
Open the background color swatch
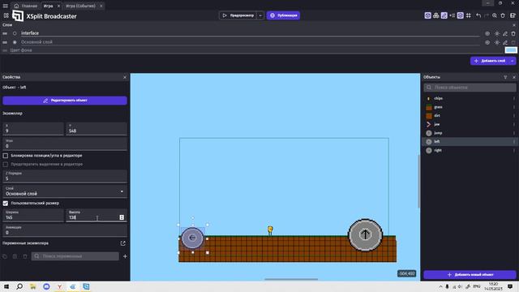point(511,50)
